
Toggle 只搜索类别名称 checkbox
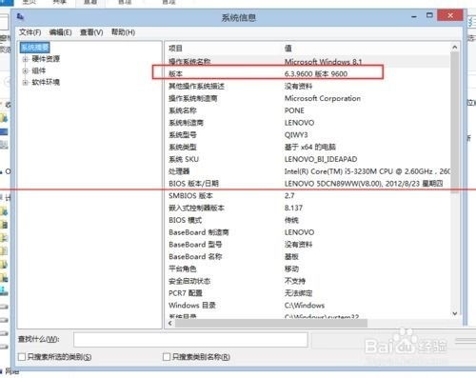167,357
